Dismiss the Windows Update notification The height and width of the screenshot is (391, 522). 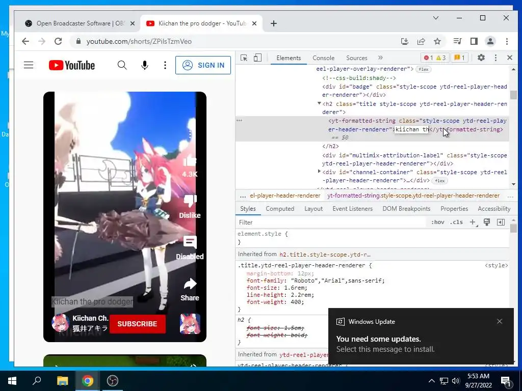click(500, 321)
